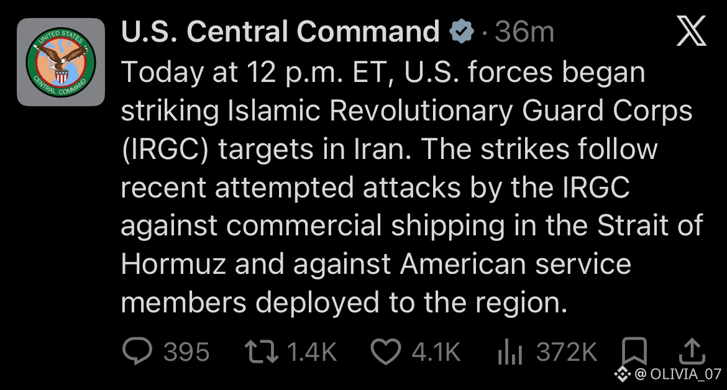The height and width of the screenshot is (390, 727).
Task: Like the post with the heart icon
Action: coord(386,351)
